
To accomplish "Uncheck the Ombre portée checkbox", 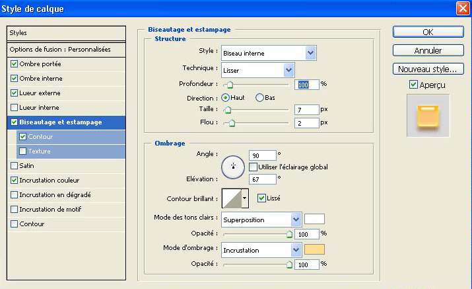I will [x=14, y=64].
